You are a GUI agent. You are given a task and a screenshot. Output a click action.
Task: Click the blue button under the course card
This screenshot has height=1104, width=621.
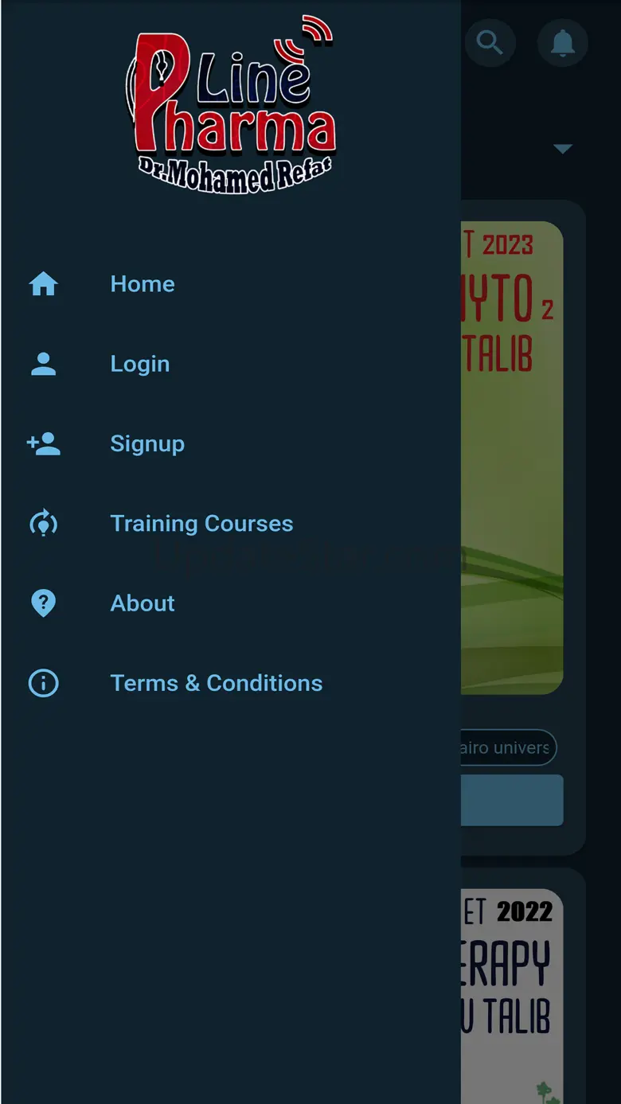pyautogui.click(x=512, y=800)
